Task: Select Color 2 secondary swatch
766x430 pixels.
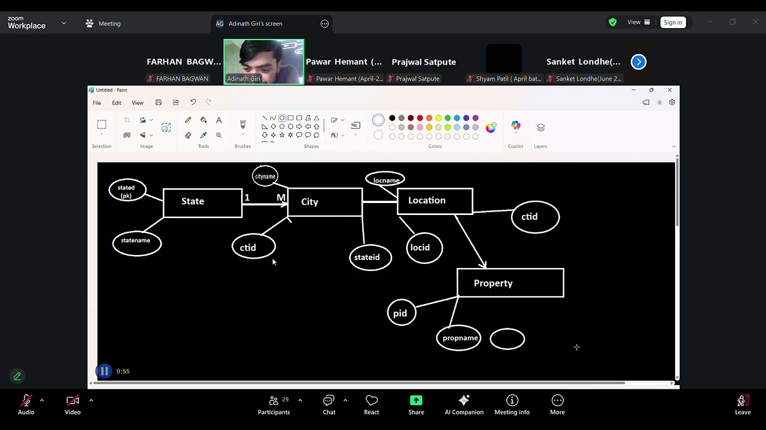Action: coord(378,135)
